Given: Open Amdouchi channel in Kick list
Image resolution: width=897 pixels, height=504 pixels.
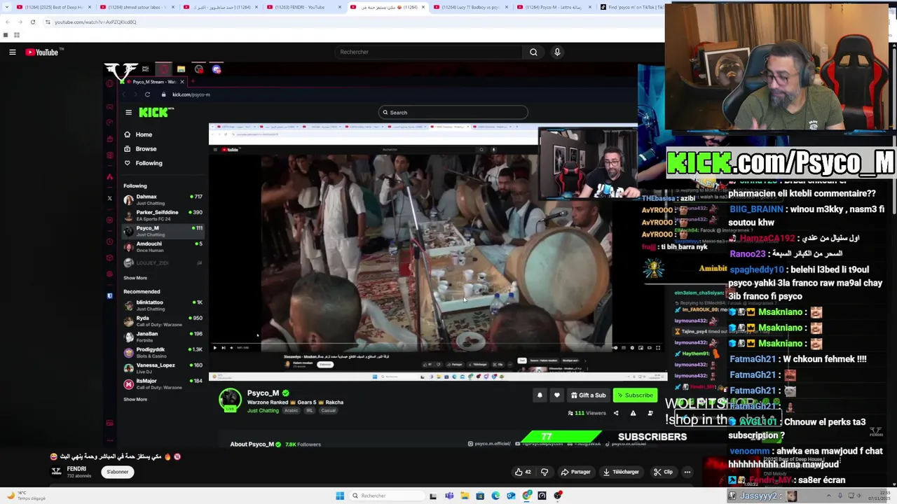Looking at the screenshot, I should (x=163, y=246).
